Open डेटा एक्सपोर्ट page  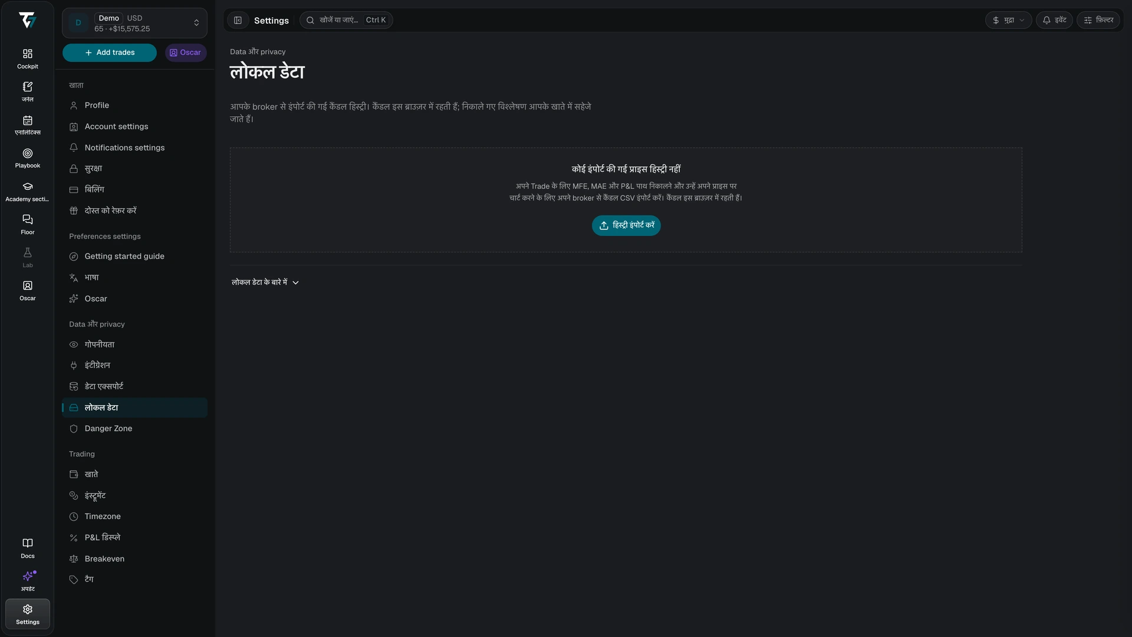coord(134,386)
